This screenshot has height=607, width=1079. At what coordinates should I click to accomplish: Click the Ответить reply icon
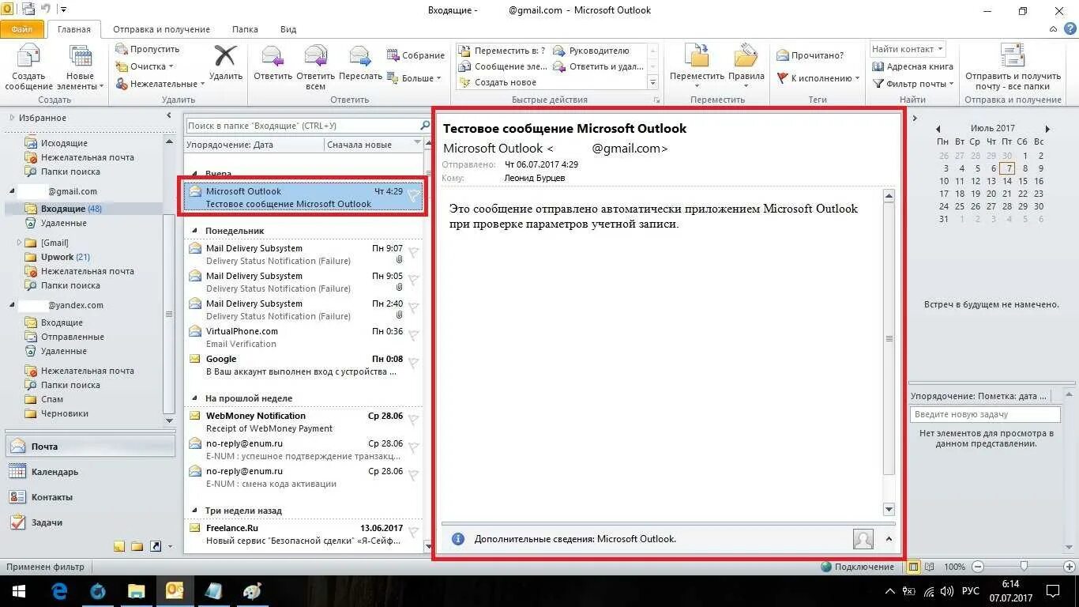273,56
